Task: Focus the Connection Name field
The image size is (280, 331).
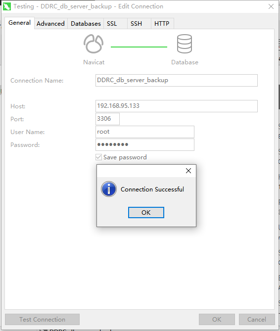Action: tap(177, 80)
